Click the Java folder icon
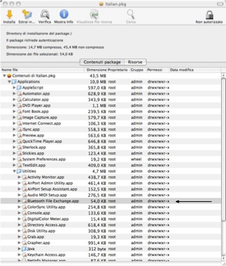Screen dimensions: 226x266 click(x=24, y=249)
